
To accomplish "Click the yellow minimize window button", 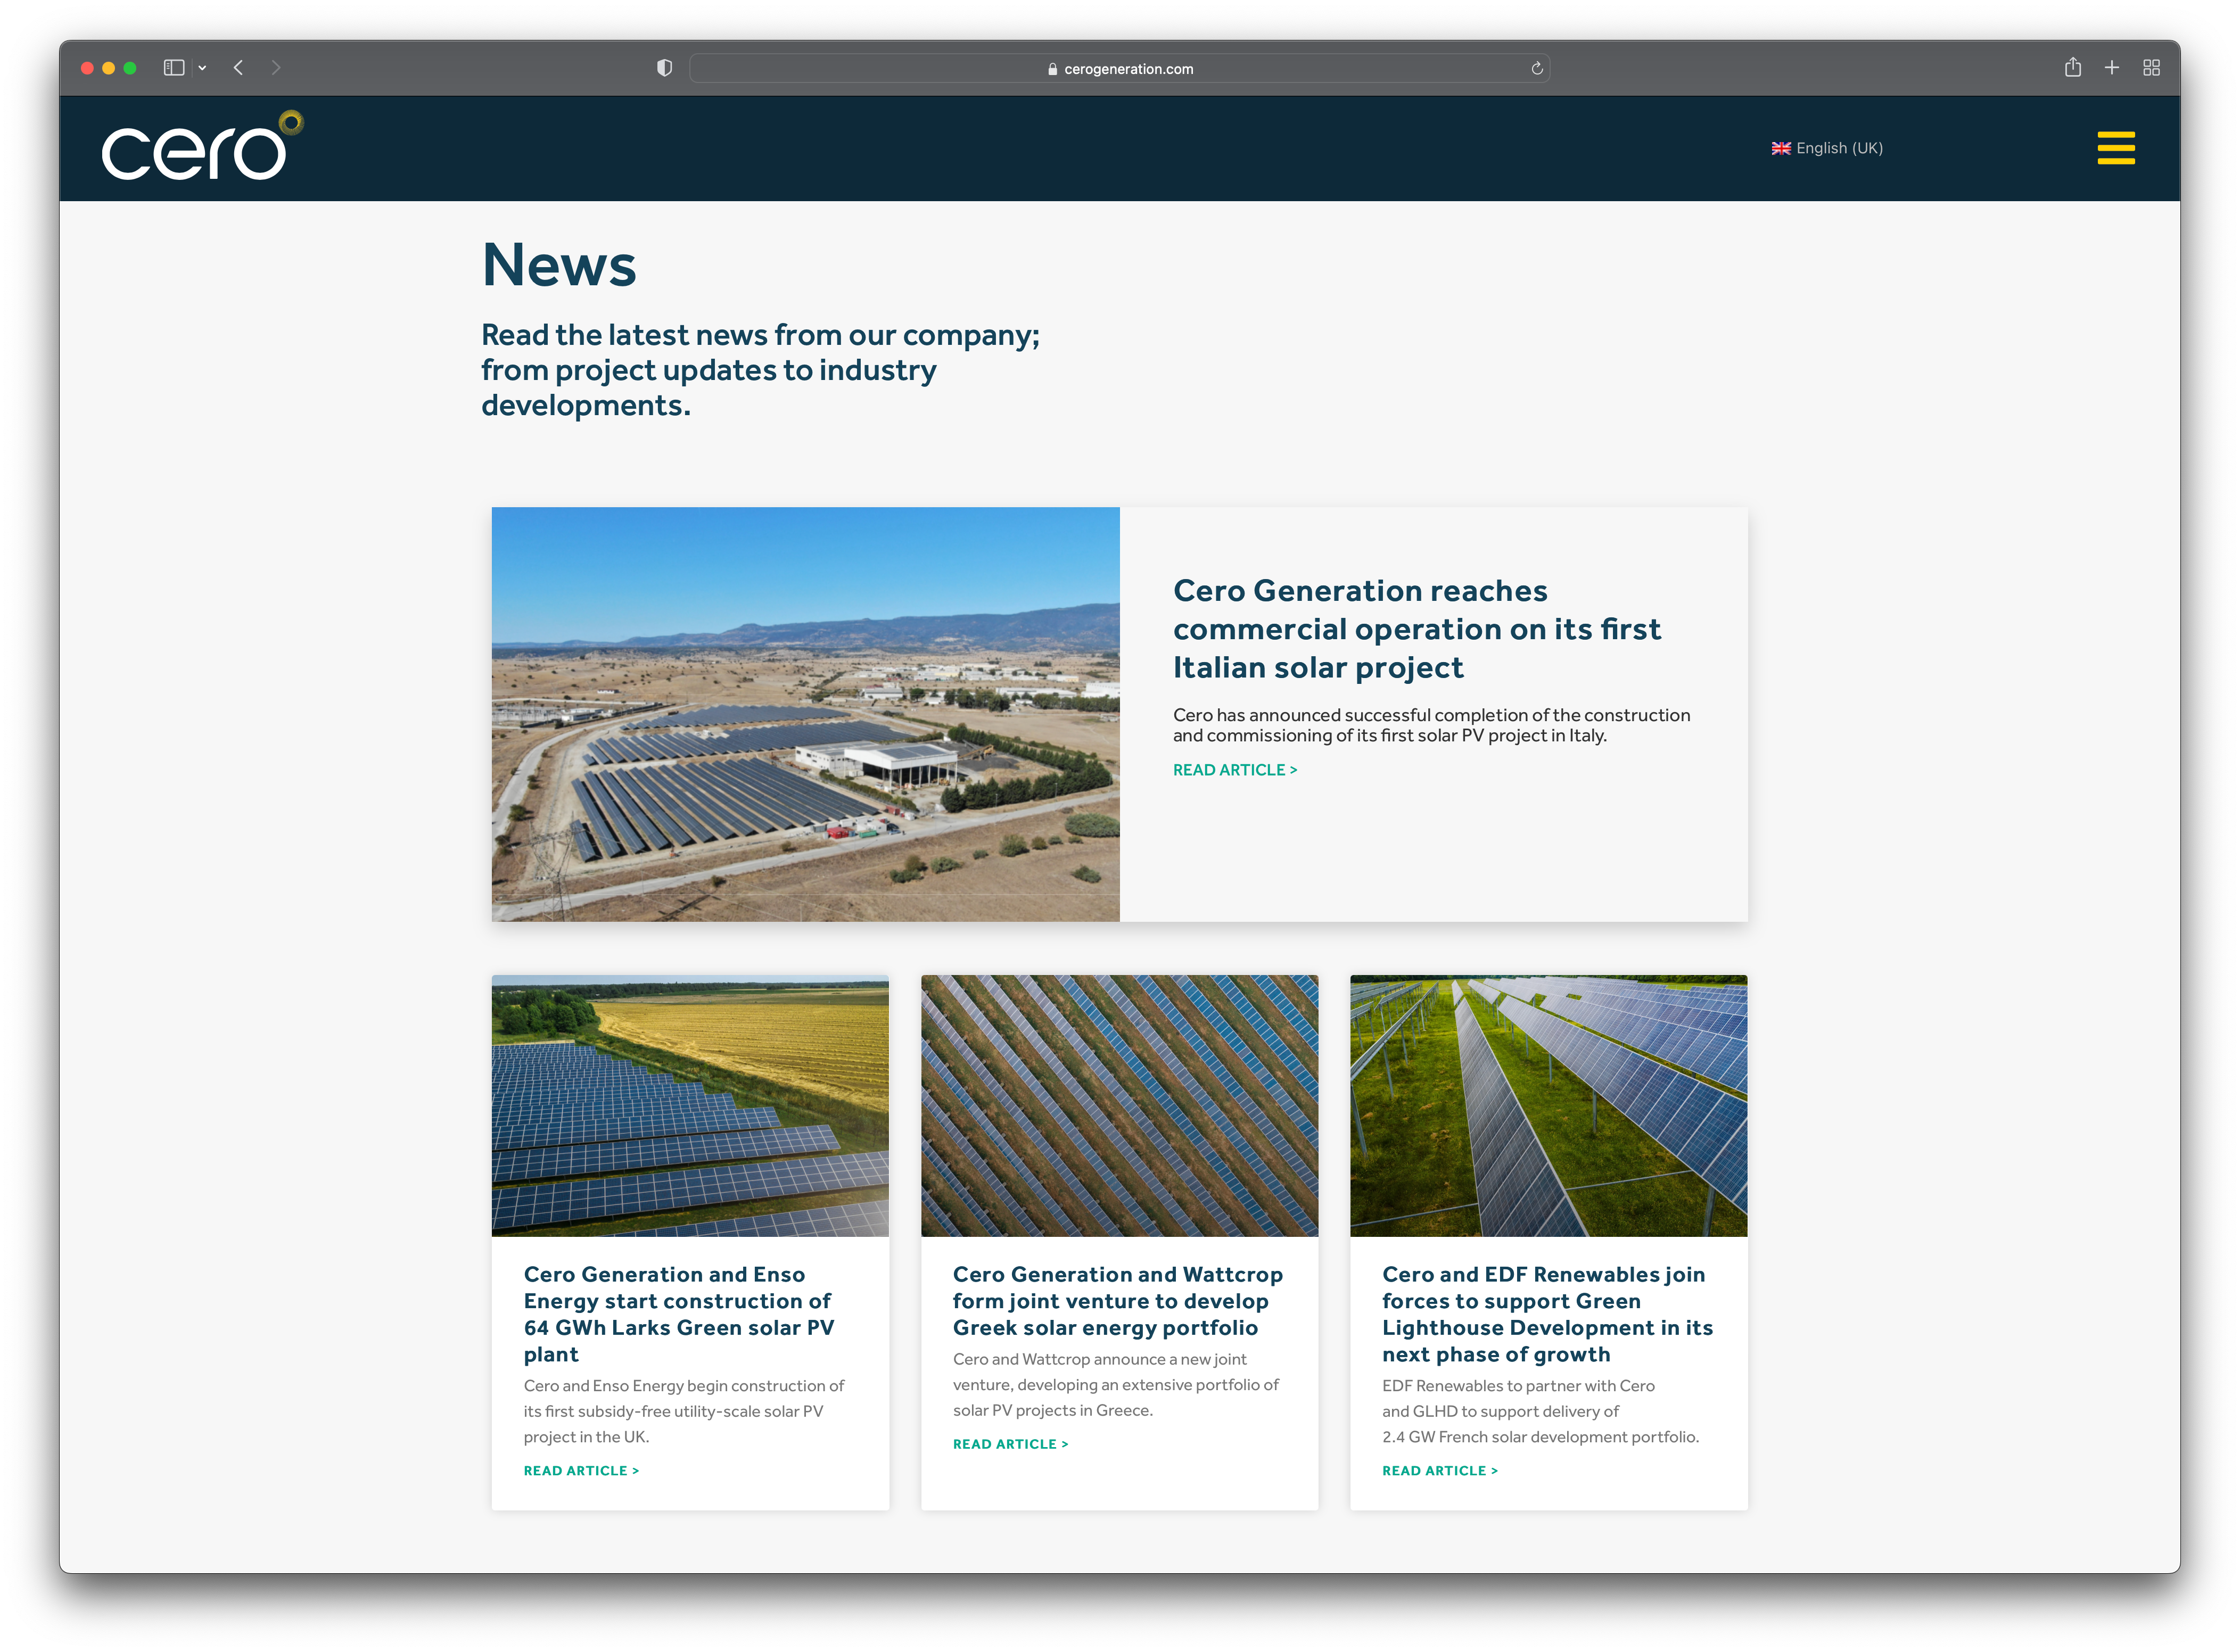I will (109, 68).
